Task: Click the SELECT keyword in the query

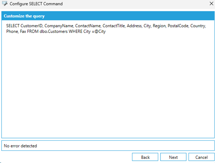Action: [13, 26]
